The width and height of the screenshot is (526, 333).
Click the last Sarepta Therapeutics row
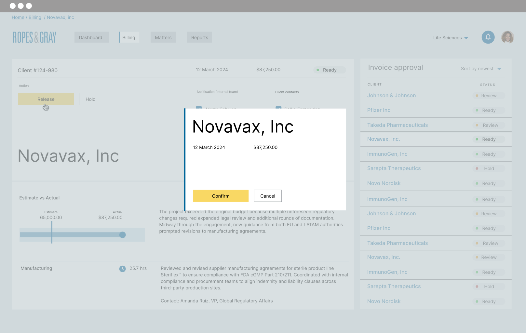436,286
